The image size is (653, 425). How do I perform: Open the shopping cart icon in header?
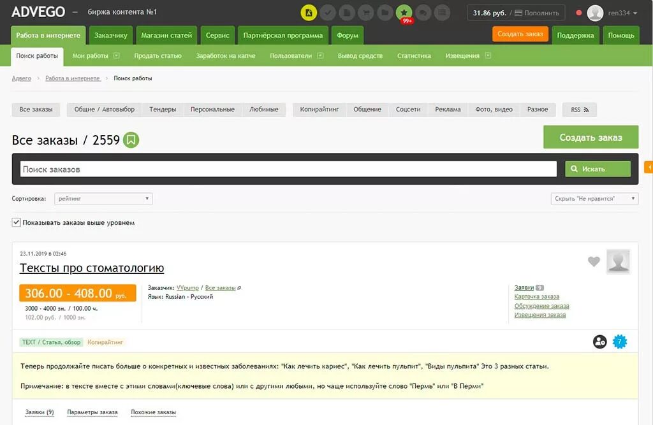366,13
